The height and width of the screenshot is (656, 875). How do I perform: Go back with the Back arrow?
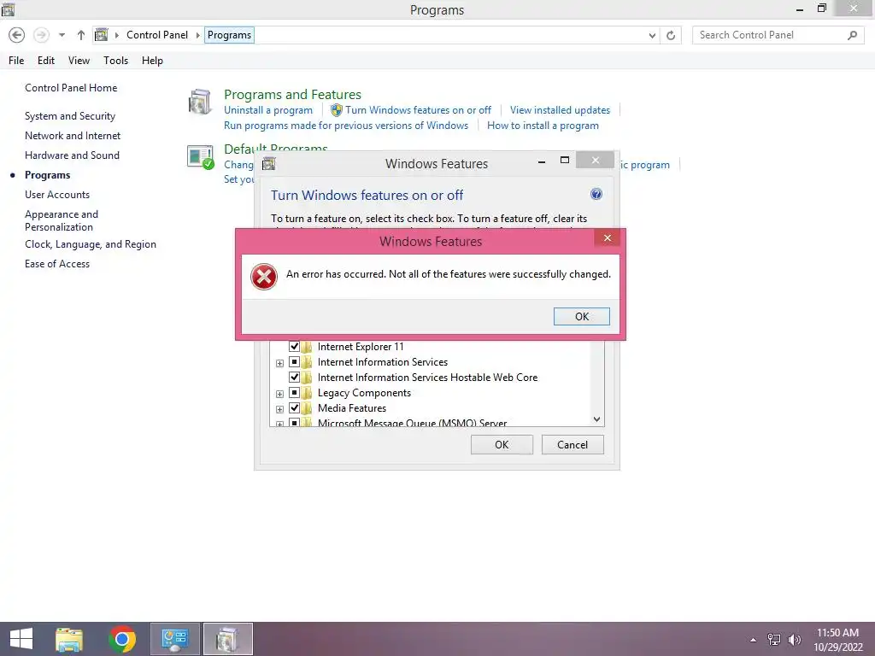17,35
